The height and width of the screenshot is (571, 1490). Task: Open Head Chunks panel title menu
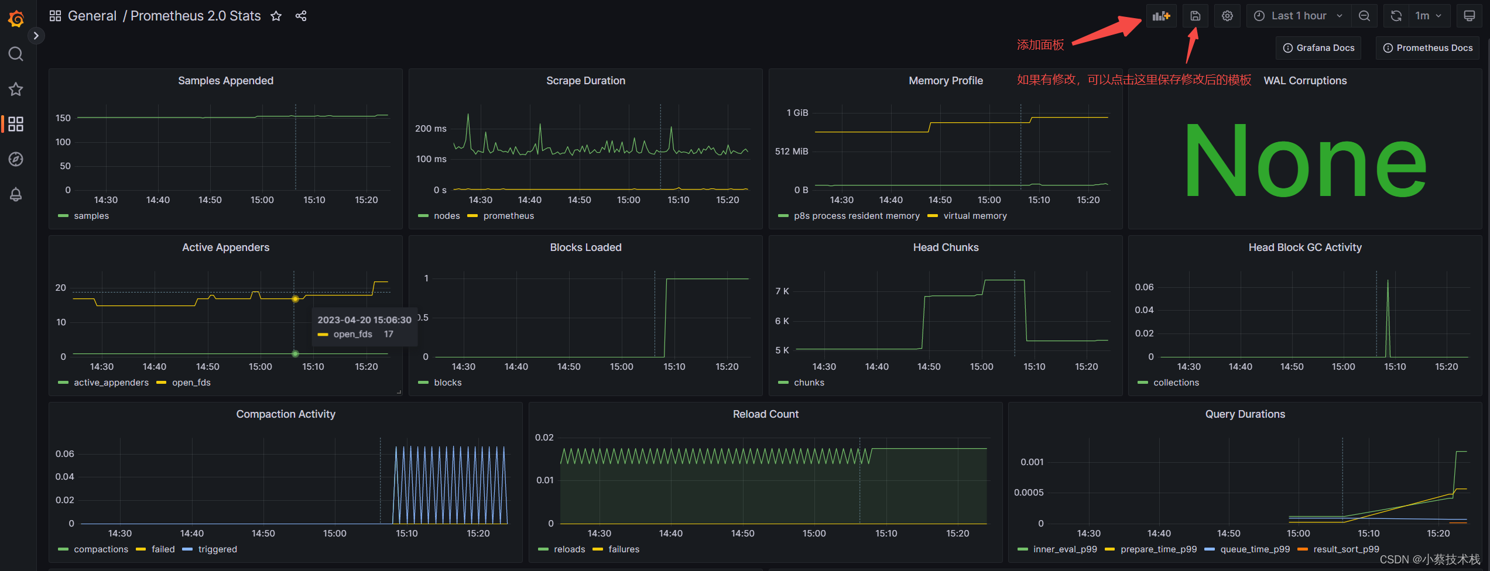point(946,247)
